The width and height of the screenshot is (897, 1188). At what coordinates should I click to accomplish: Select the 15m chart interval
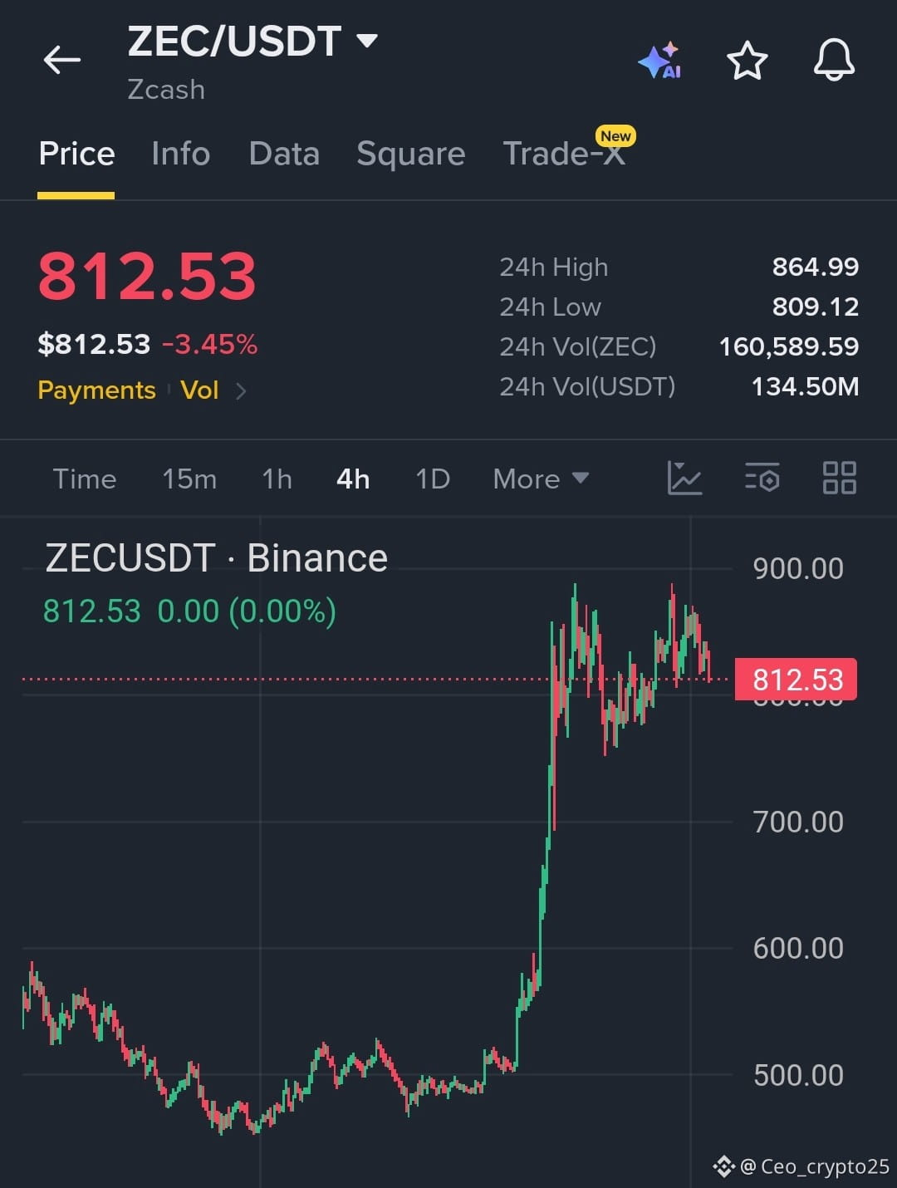tap(189, 479)
